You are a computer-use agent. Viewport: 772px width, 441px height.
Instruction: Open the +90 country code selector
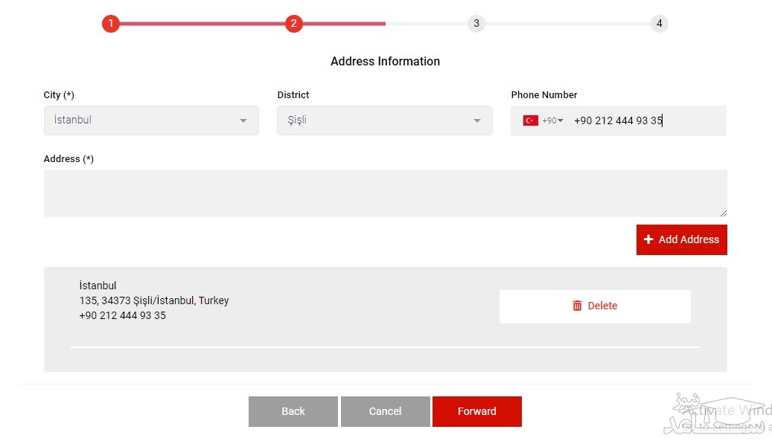point(552,120)
